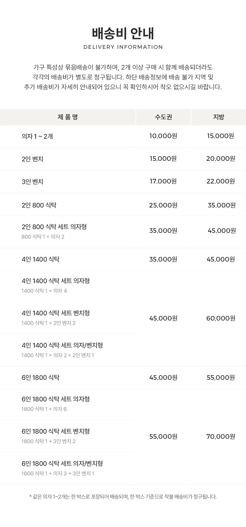Click the 17,000원 수도권 fee

click(x=163, y=181)
